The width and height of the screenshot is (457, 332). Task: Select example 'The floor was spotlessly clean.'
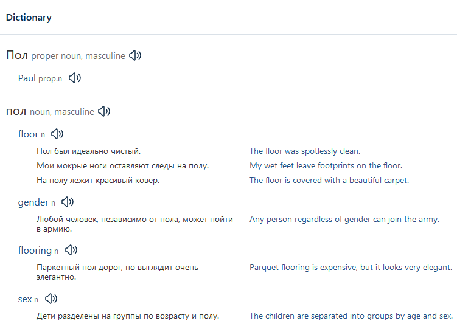(305, 151)
